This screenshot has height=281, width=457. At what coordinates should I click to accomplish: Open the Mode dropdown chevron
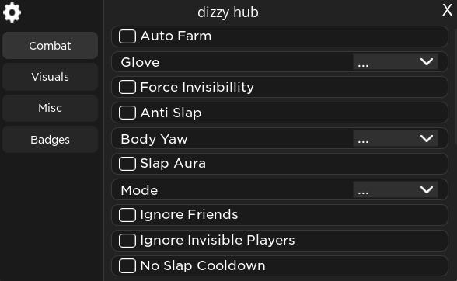point(427,190)
